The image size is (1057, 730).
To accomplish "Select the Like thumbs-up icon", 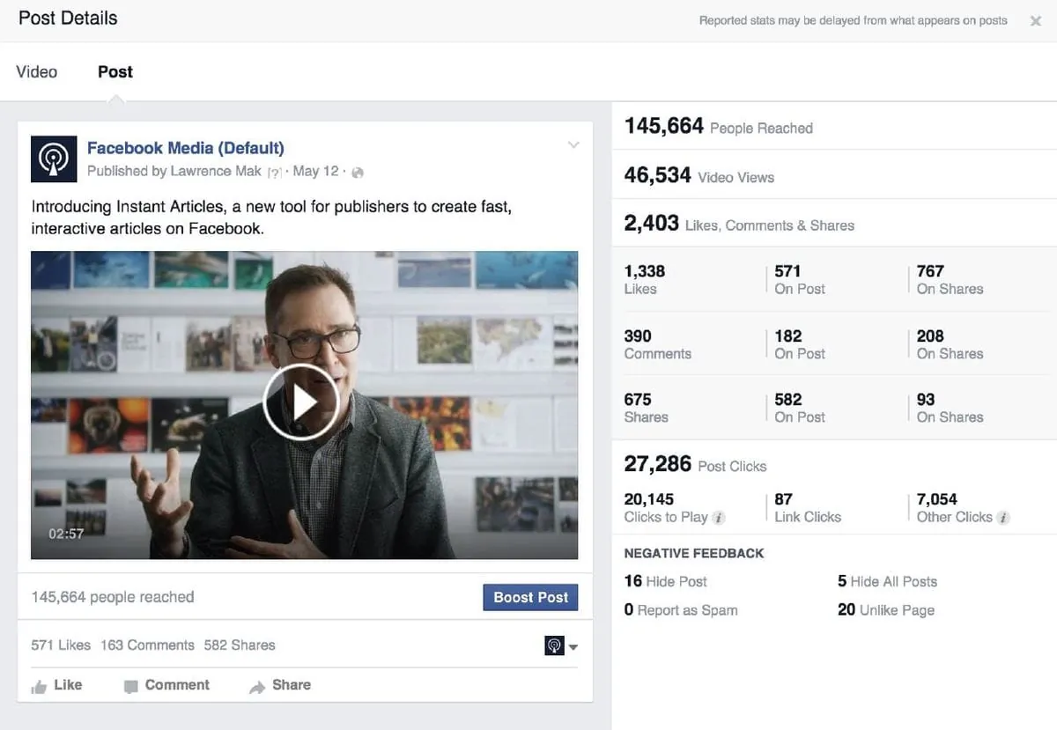I will click(x=40, y=685).
